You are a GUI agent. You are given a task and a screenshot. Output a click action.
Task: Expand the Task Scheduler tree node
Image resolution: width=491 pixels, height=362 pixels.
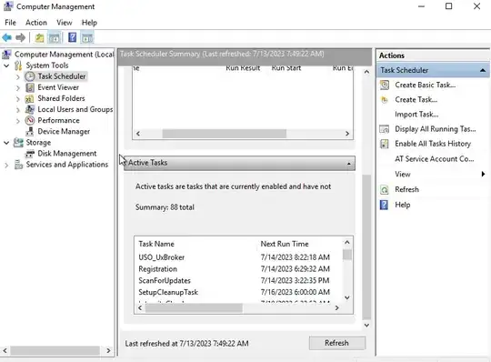click(x=18, y=76)
